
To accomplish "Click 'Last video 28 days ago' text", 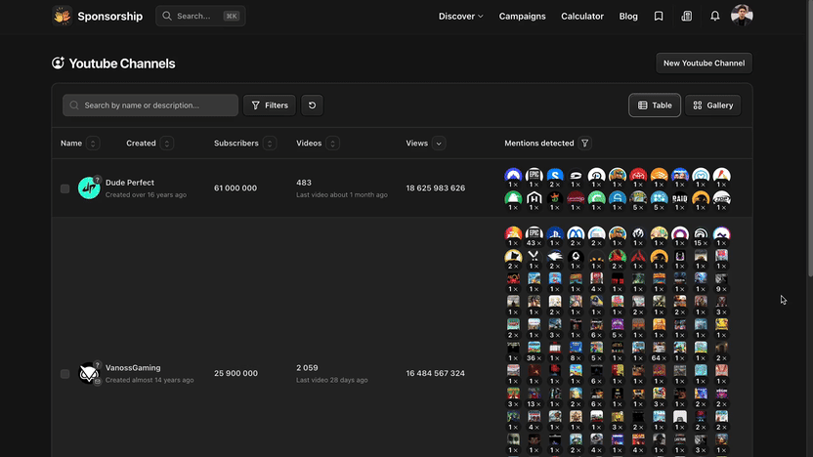I will tap(332, 380).
